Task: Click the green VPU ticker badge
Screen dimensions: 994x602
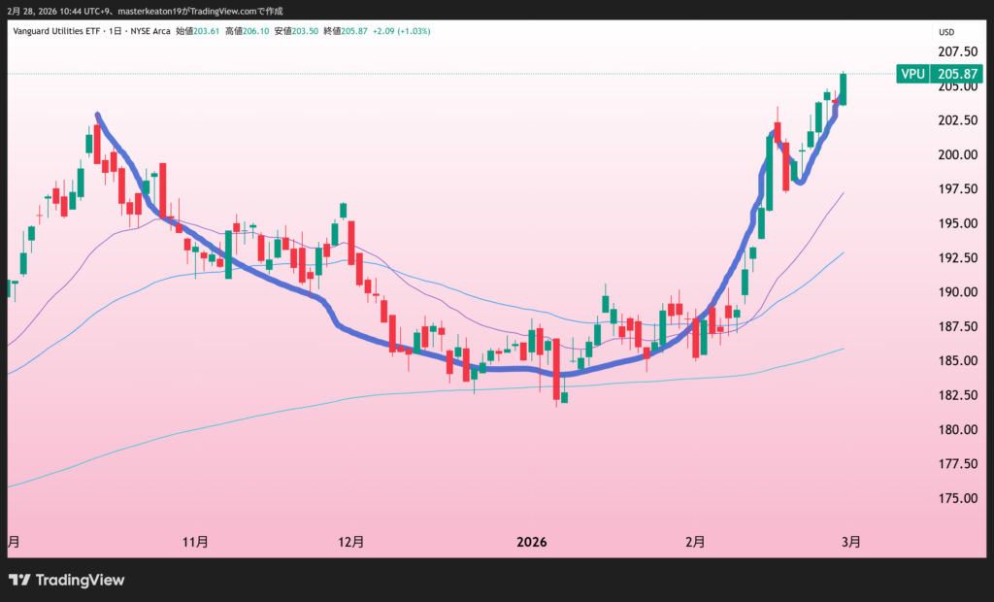Action: [911, 74]
